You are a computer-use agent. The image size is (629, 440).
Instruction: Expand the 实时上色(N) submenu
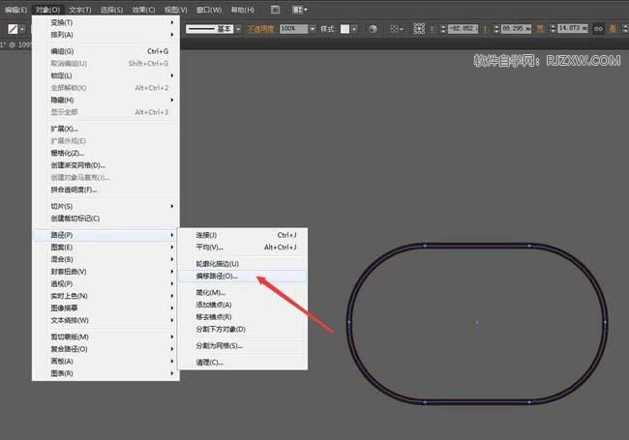point(105,296)
